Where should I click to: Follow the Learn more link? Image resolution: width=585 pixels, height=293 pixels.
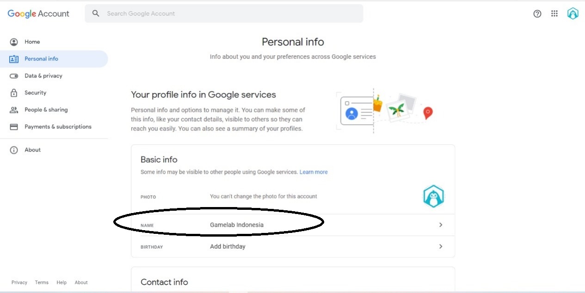coord(314,172)
